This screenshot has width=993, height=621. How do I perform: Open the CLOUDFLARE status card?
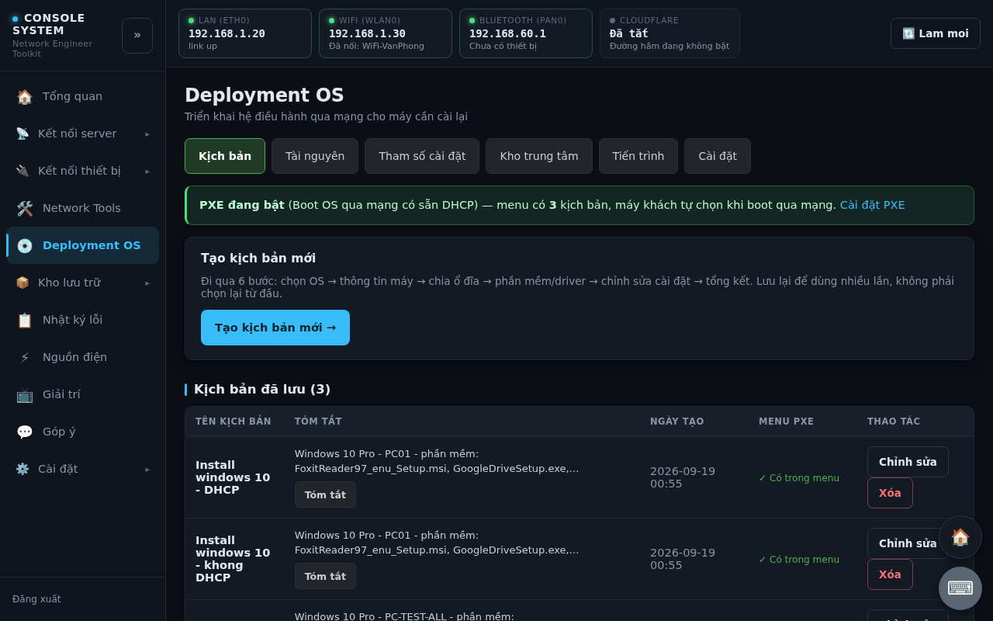[669, 33]
